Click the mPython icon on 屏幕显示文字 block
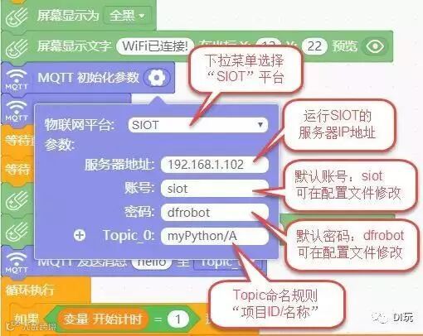Viewport: 423px width, 336px height. pos(17,49)
